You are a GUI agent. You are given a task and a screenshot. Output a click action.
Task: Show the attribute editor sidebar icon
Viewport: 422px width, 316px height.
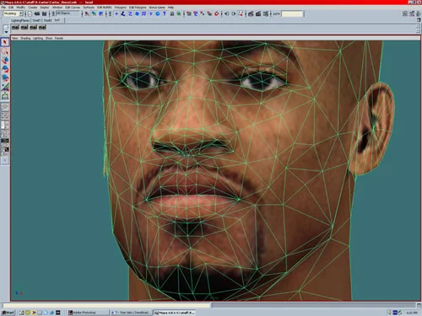tap(405, 13)
